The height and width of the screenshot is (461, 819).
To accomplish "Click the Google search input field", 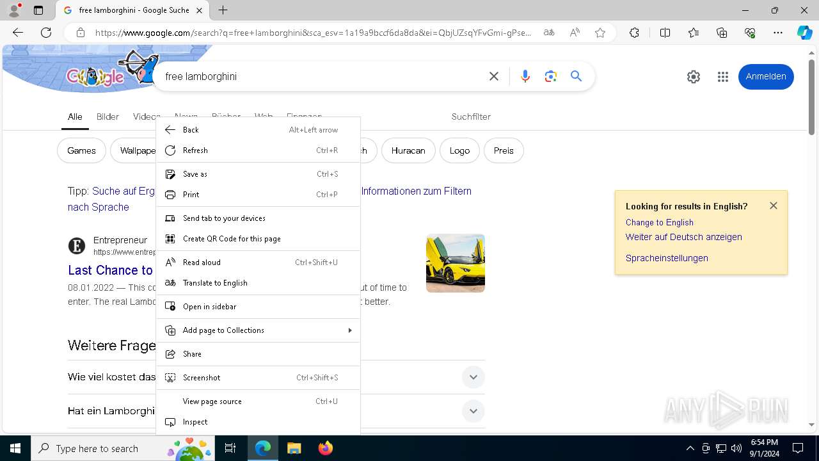I will (320, 76).
